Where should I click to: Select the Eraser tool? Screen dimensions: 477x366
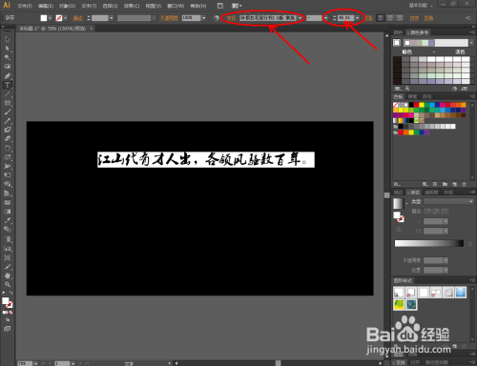(x=8, y=139)
